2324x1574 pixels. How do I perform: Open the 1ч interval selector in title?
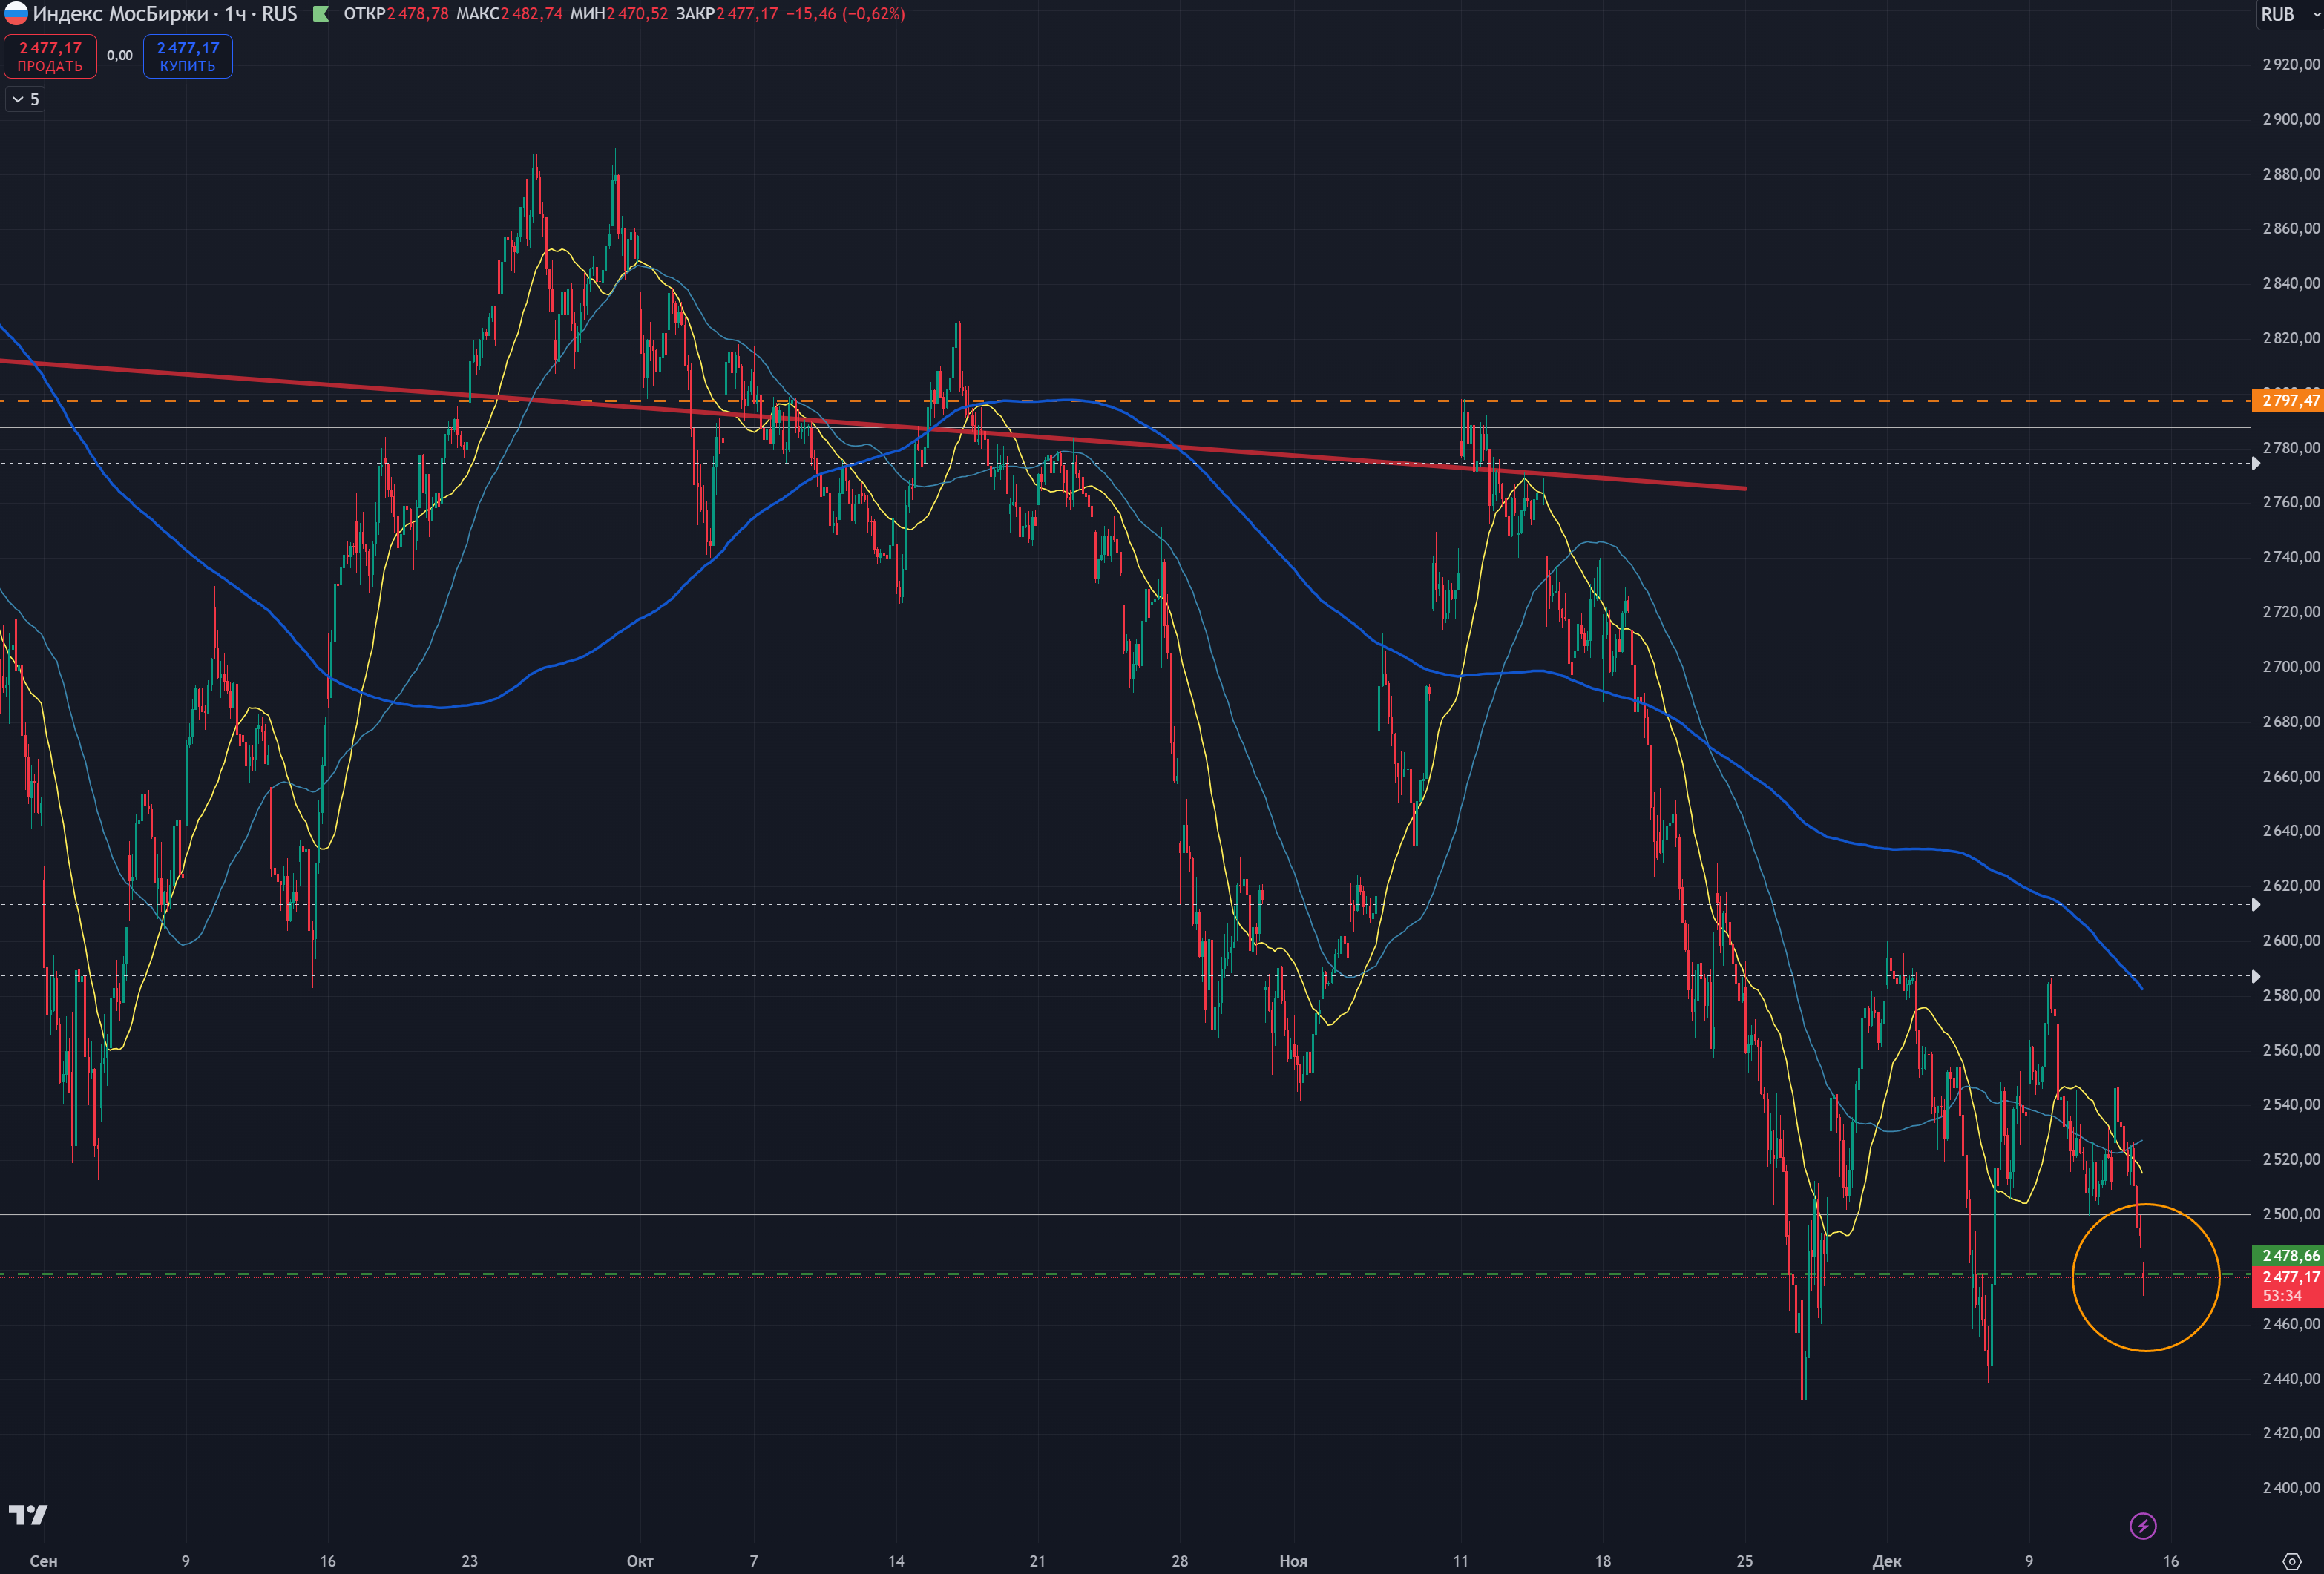(x=235, y=14)
